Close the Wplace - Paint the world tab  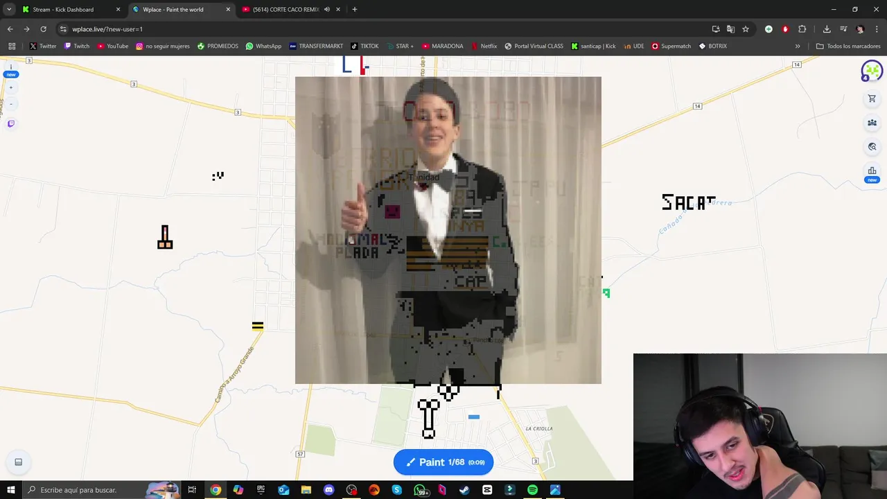coord(228,10)
